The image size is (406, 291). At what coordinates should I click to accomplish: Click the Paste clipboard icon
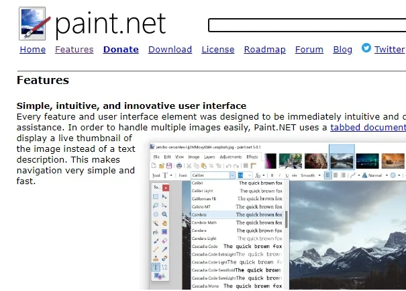click(x=204, y=166)
